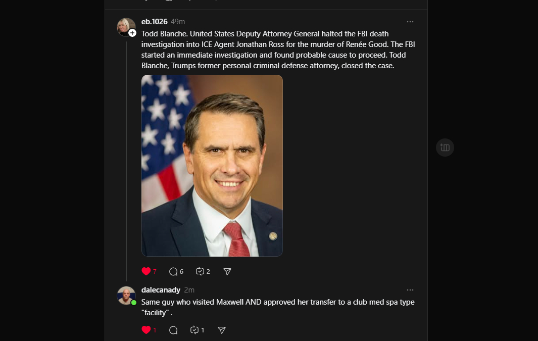Click the floating column layout button
The height and width of the screenshot is (341, 538).
pyautogui.click(x=445, y=148)
